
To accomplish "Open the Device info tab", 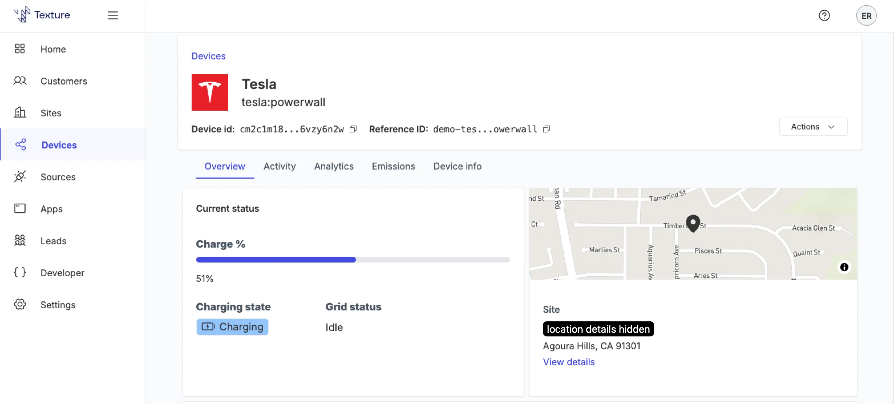I will (457, 166).
